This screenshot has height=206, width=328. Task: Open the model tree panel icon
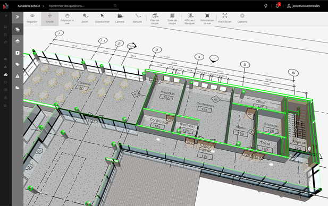pos(18,29)
